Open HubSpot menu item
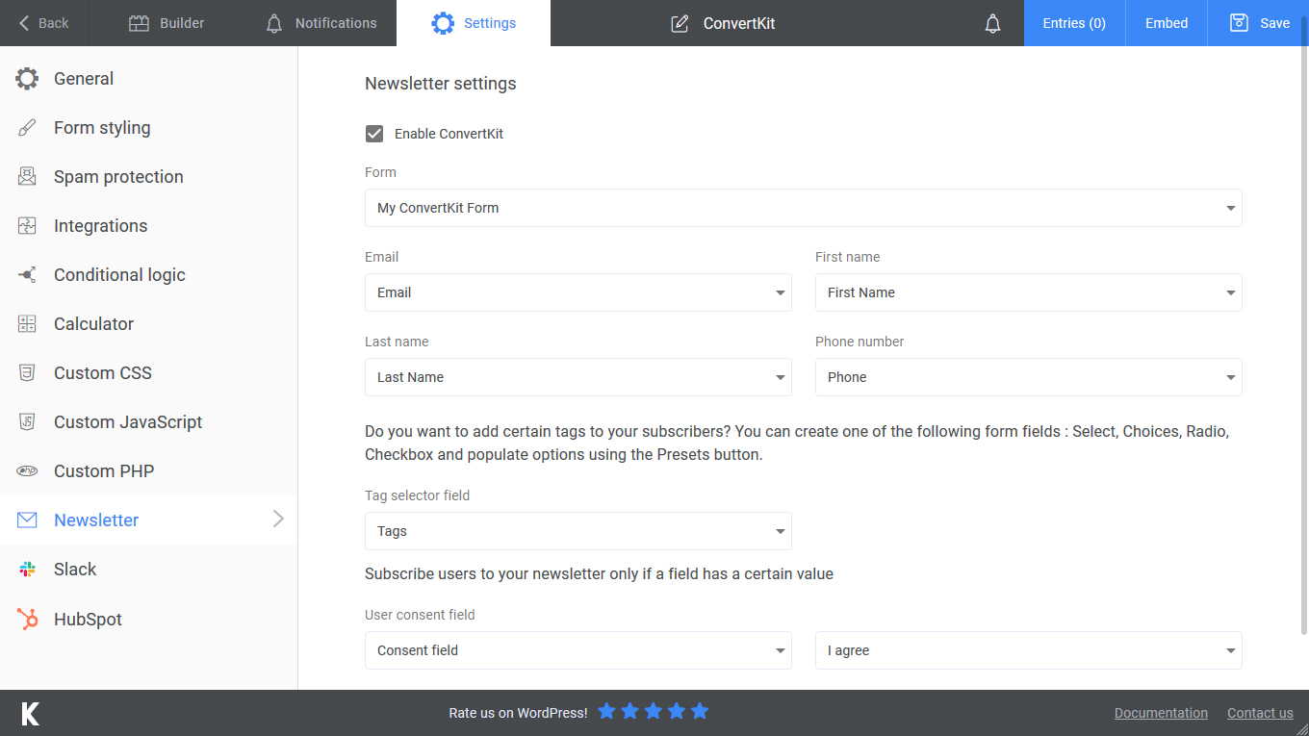Screen dimensions: 1309x736 point(149,620)
